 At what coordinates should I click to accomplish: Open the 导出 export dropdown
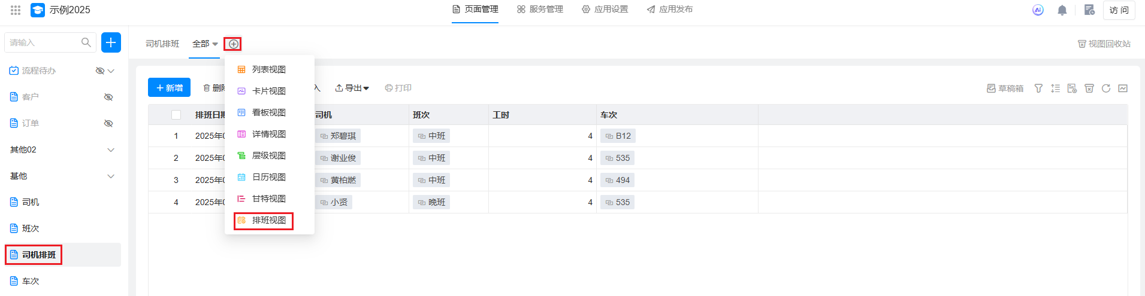352,88
